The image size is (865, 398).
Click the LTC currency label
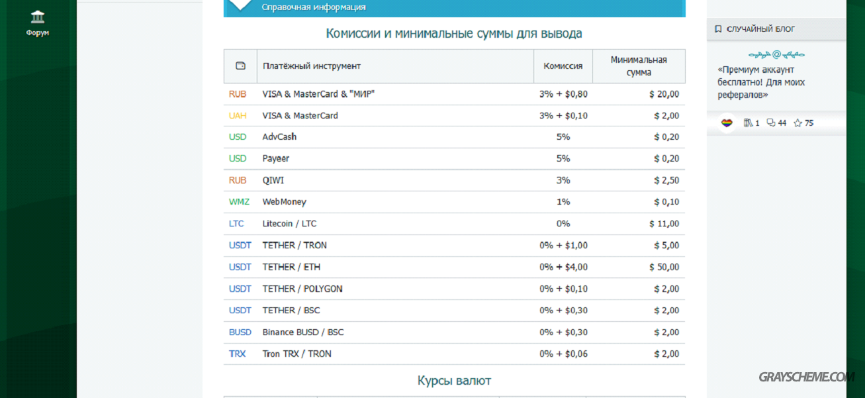tap(236, 224)
